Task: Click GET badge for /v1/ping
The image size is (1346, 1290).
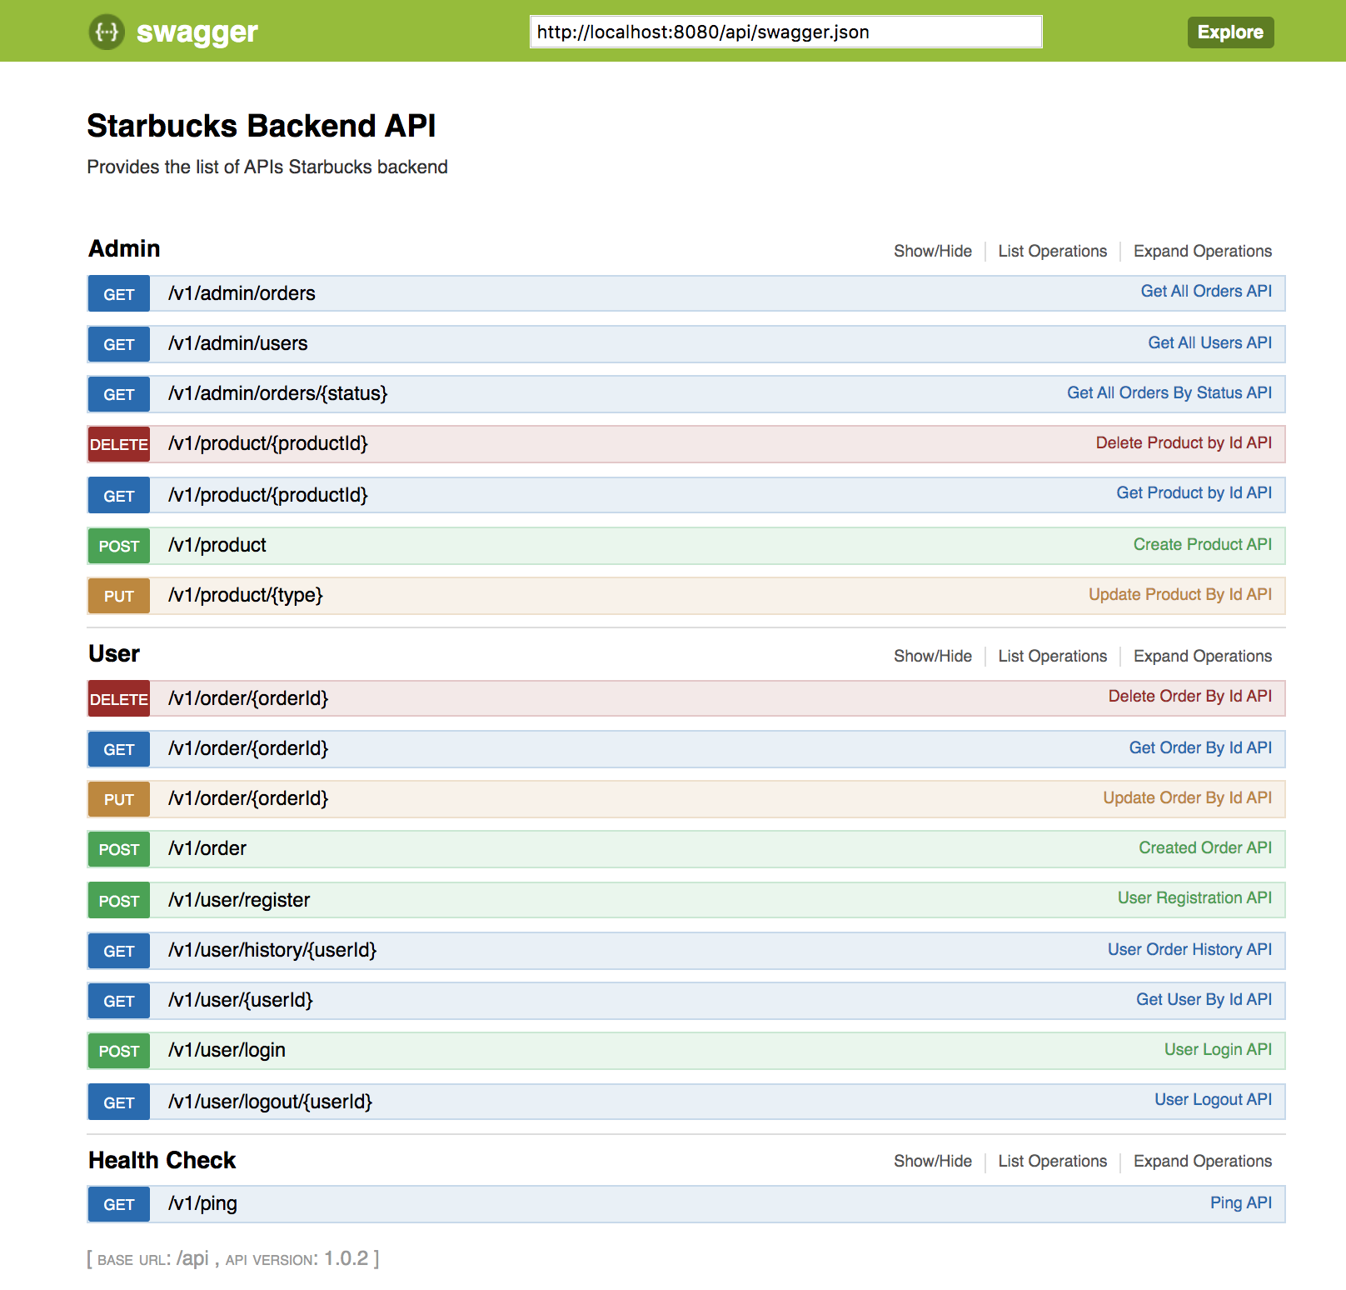Action: tap(119, 1204)
